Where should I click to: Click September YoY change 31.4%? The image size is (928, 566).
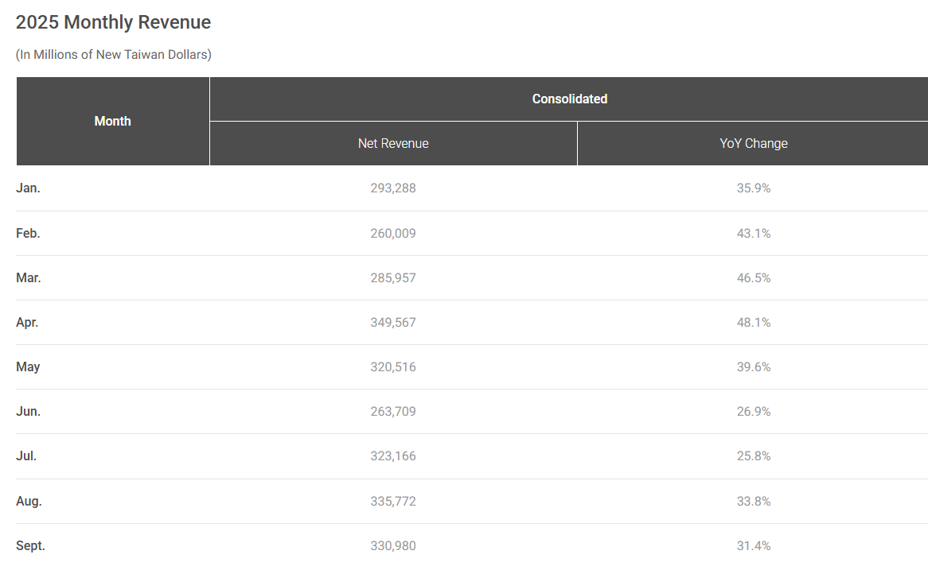pos(754,546)
